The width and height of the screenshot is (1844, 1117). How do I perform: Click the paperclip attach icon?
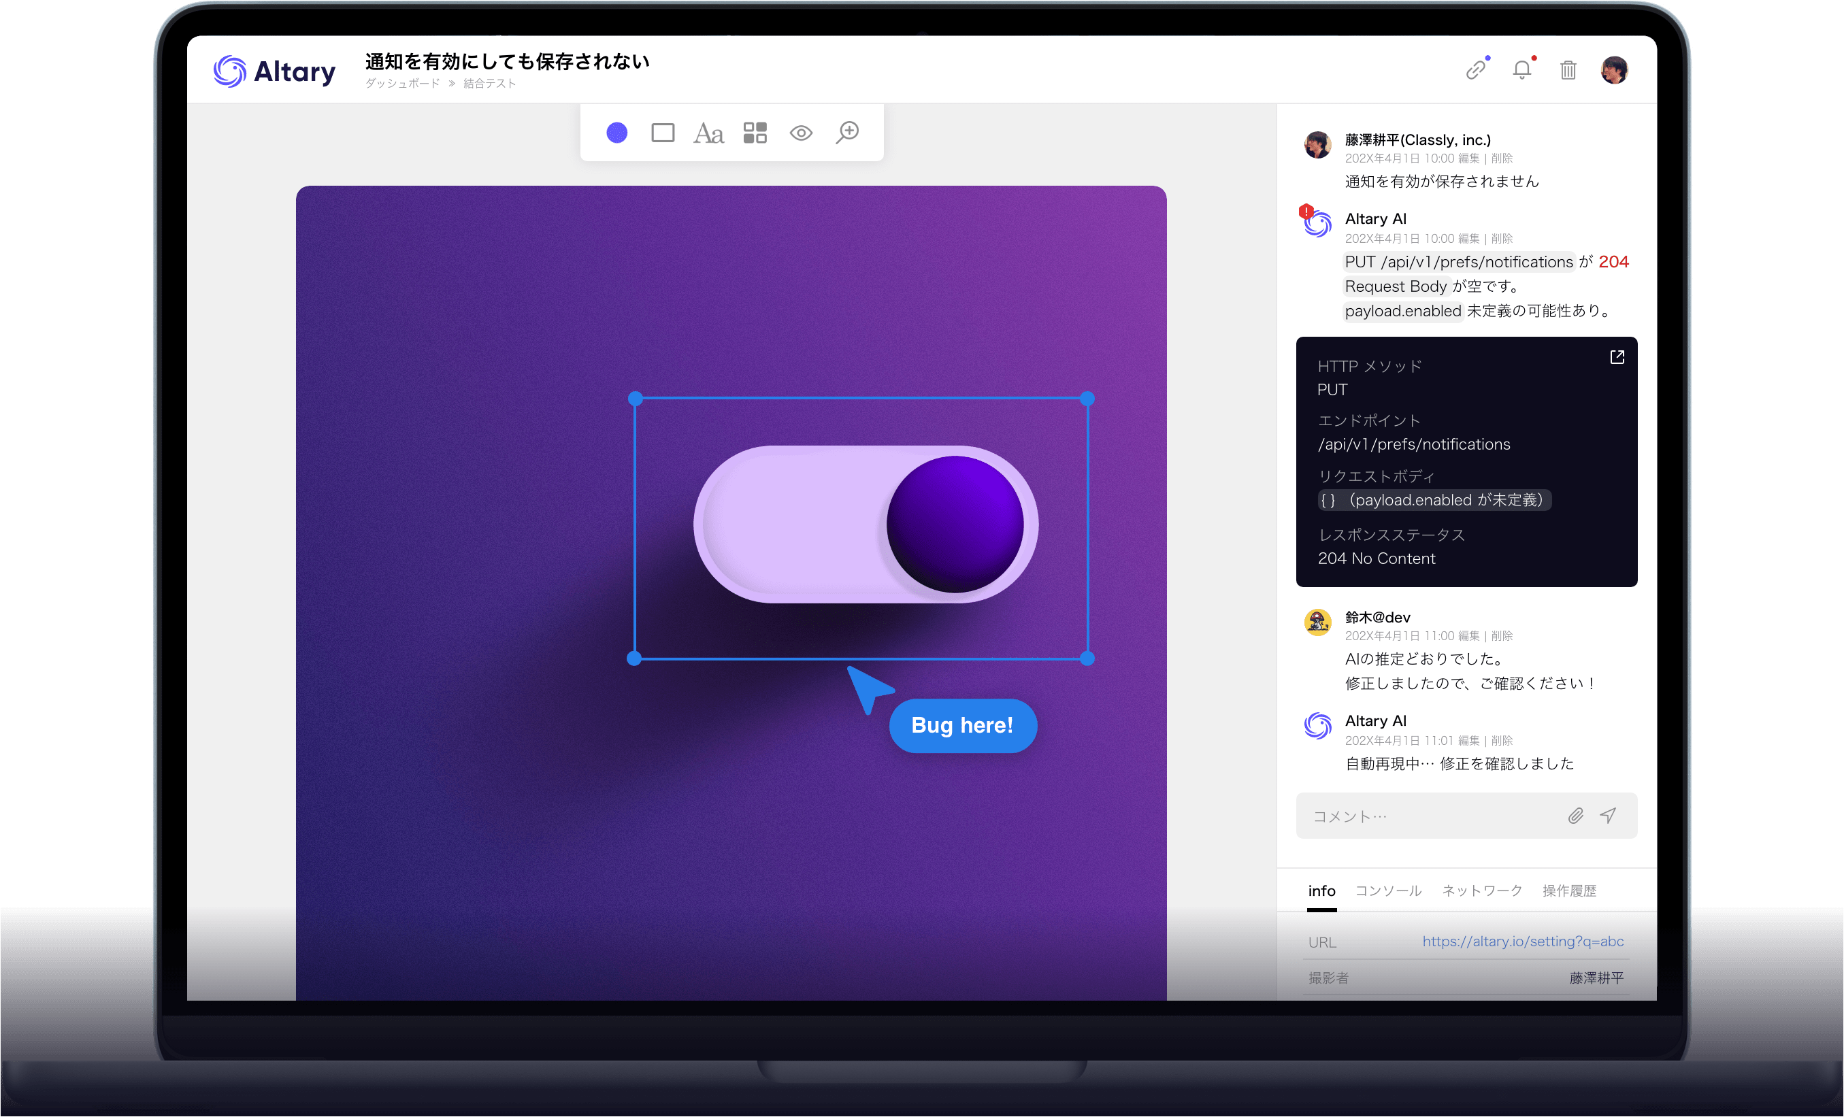1575,816
